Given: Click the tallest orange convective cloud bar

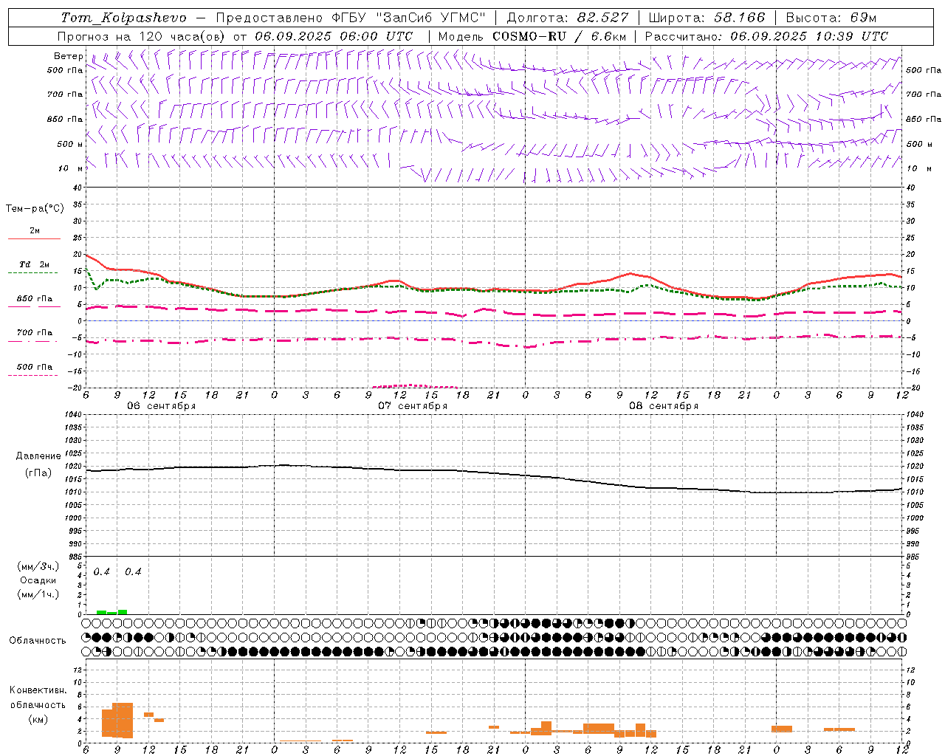Looking at the screenshot, I should coord(123,720).
